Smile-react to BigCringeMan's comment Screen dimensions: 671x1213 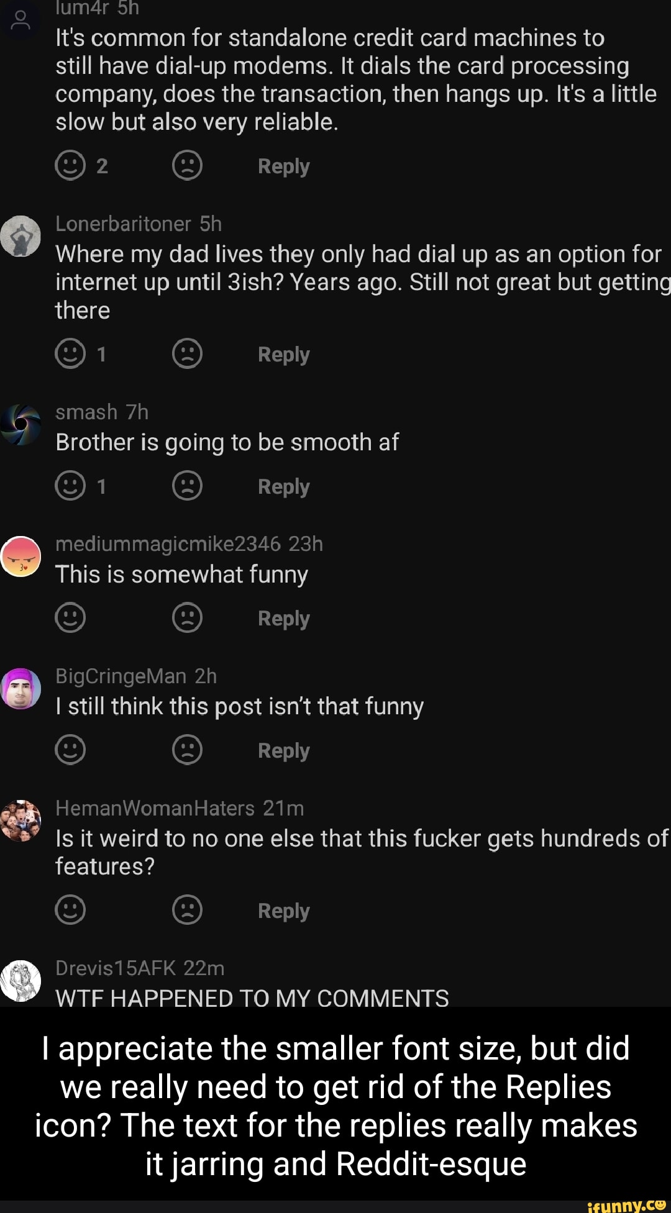click(x=70, y=750)
